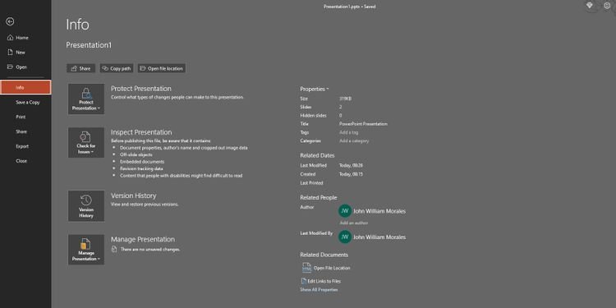
Task: Open the Check for Issues dropdown
Action: pos(86,143)
